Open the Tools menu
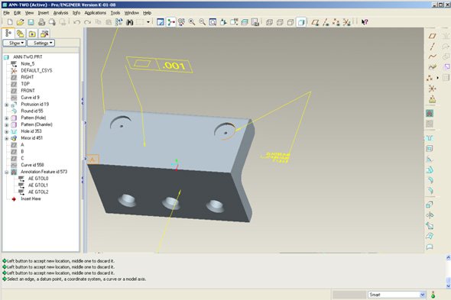Viewport: 451px width, 300px height. pyautogui.click(x=115, y=13)
